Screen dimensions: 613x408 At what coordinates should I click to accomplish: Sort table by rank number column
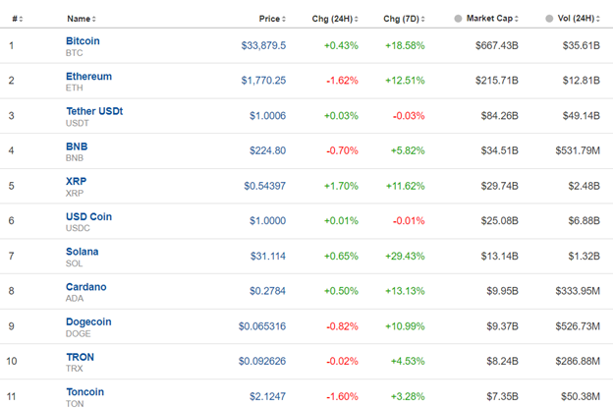tap(18, 19)
